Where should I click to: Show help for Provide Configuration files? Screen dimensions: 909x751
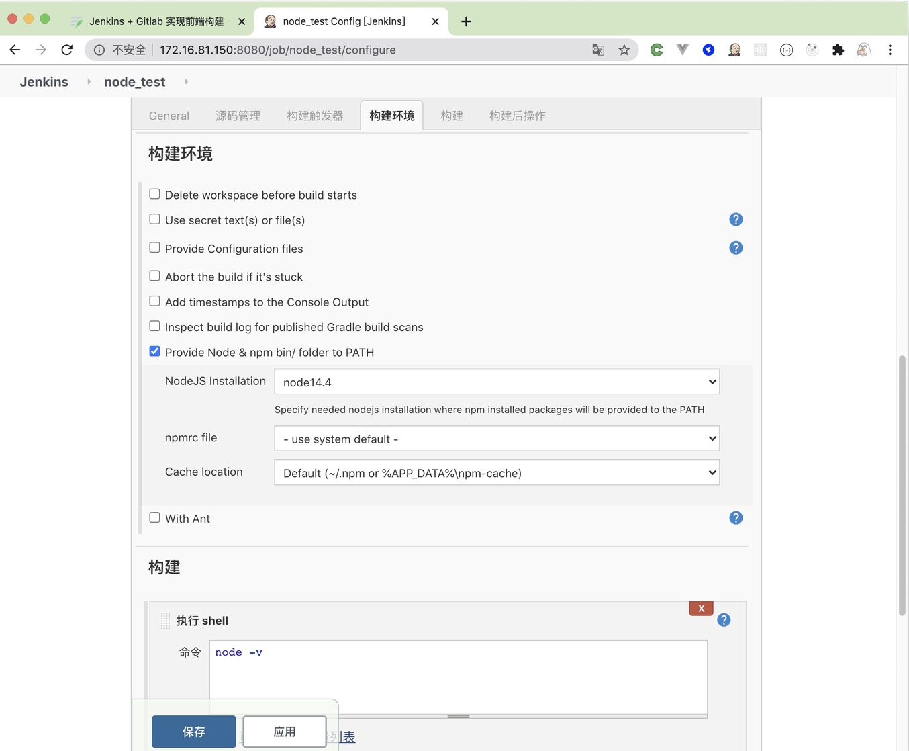(x=736, y=248)
